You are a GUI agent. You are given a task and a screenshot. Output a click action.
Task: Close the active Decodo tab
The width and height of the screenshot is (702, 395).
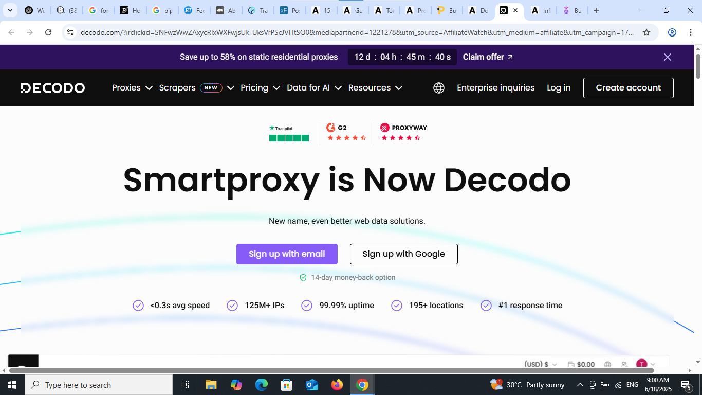[x=515, y=10]
